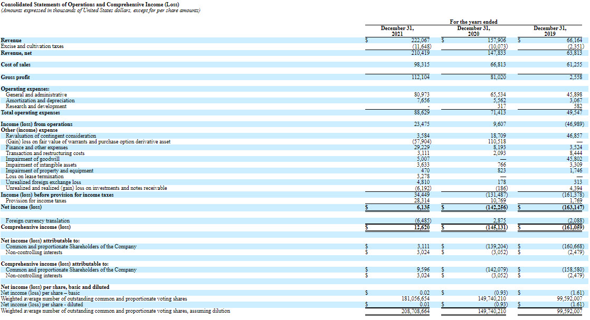The width and height of the screenshot is (590, 320).
Task: Select the 2021 Revenue value 222,067
Action: coord(421,40)
